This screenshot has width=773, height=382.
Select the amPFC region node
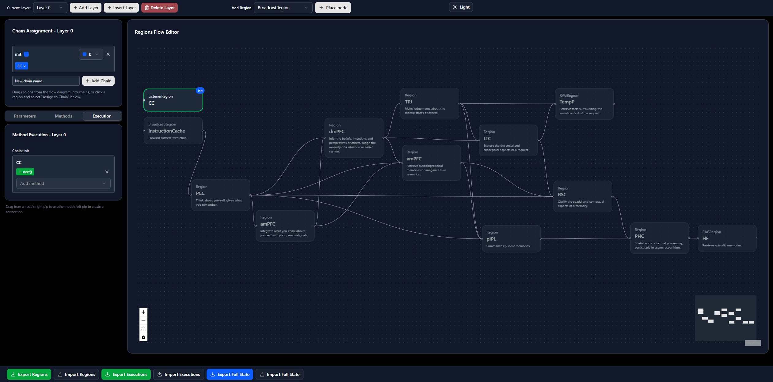pyautogui.click(x=285, y=226)
